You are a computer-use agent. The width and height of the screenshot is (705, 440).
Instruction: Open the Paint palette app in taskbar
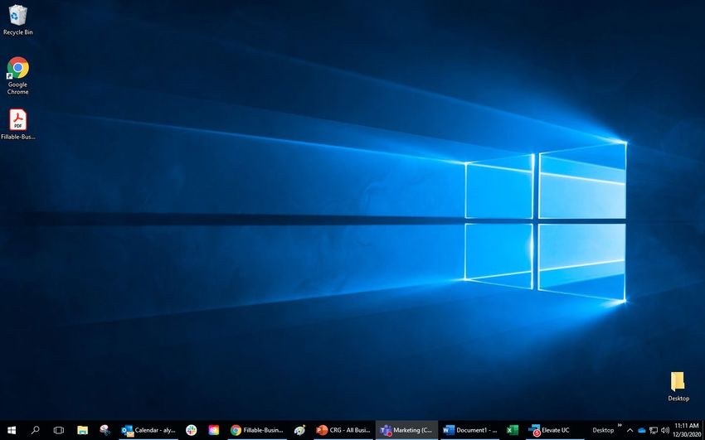[x=300, y=430]
